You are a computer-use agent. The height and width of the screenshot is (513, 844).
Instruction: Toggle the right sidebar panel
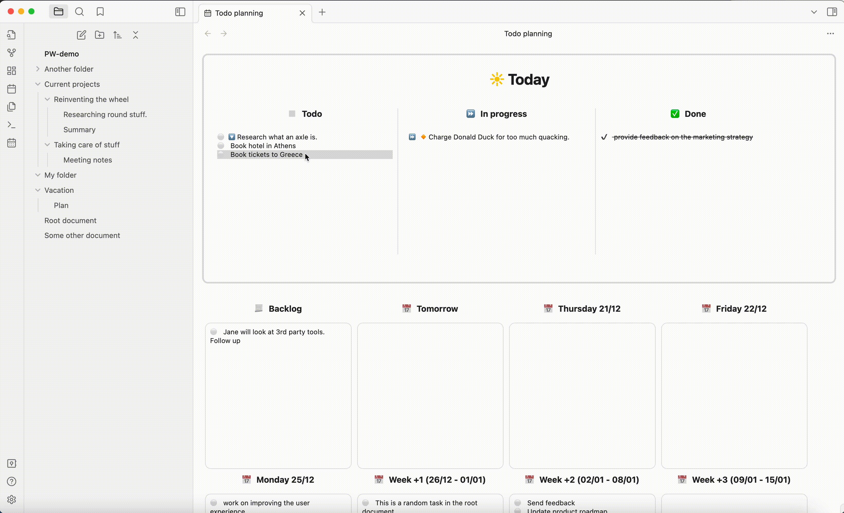coord(832,12)
